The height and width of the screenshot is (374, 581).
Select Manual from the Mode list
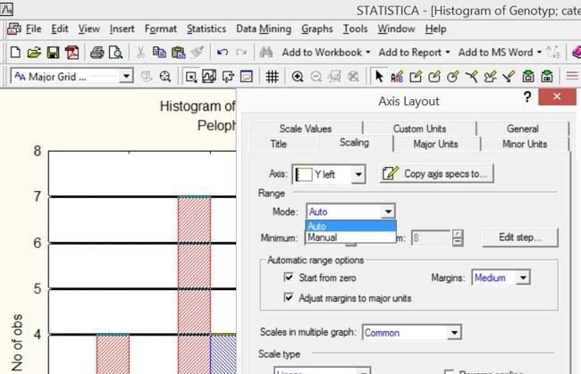350,237
